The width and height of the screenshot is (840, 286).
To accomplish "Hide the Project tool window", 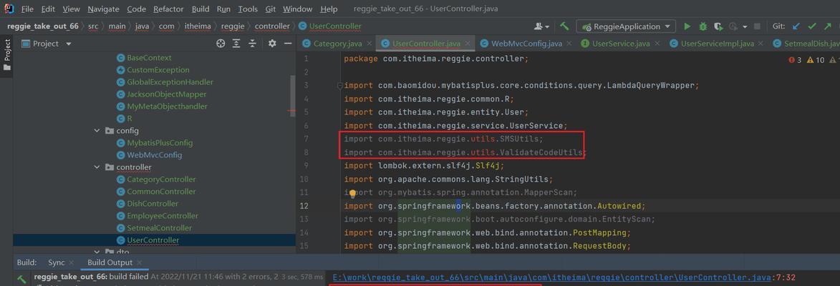I will click(288, 44).
